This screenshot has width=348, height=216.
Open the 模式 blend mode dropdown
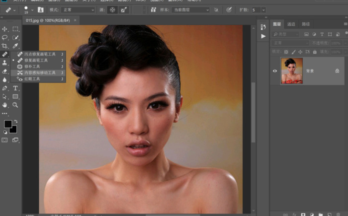click(79, 9)
